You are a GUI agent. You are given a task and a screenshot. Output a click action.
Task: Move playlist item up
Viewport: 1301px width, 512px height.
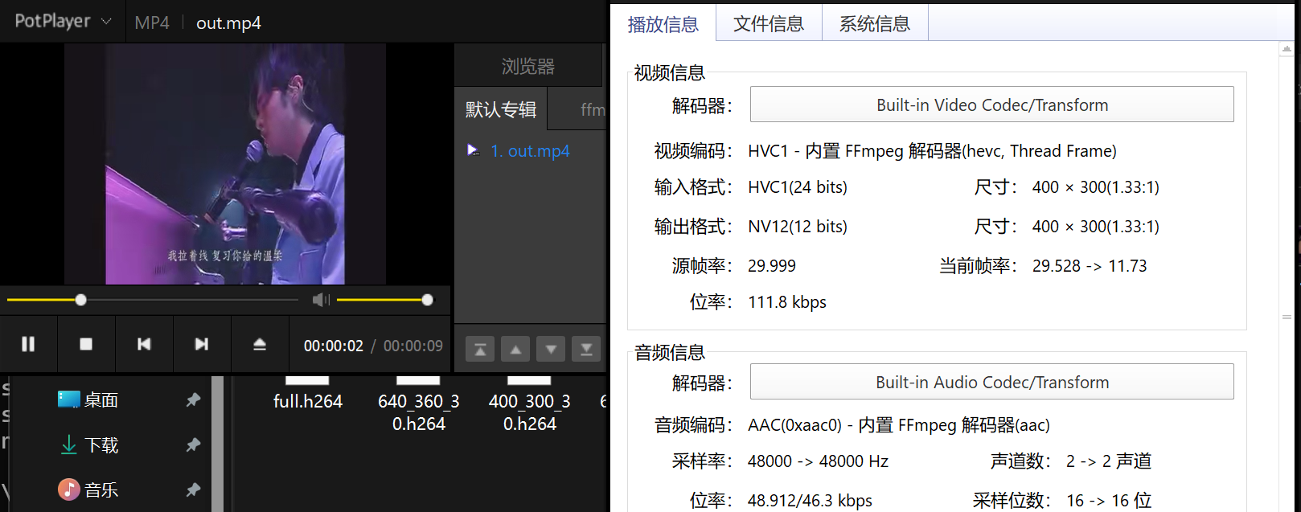[515, 350]
